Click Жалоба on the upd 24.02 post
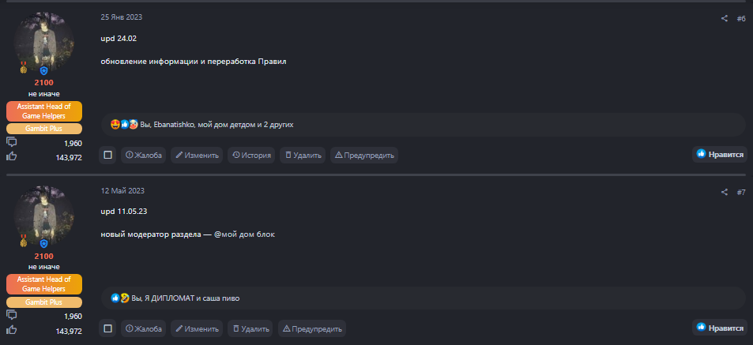 click(143, 156)
